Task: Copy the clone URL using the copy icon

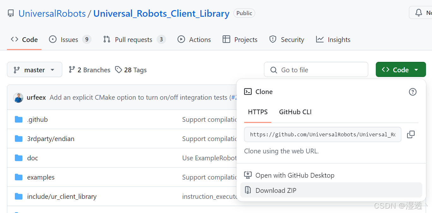Action: click(x=411, y=134)
